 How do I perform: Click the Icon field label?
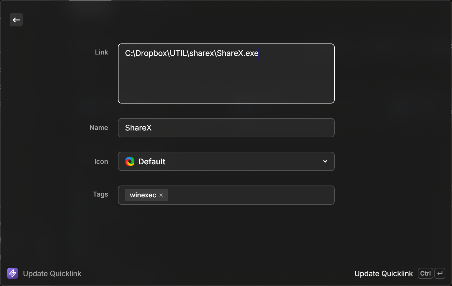click(x=101, y=162)
